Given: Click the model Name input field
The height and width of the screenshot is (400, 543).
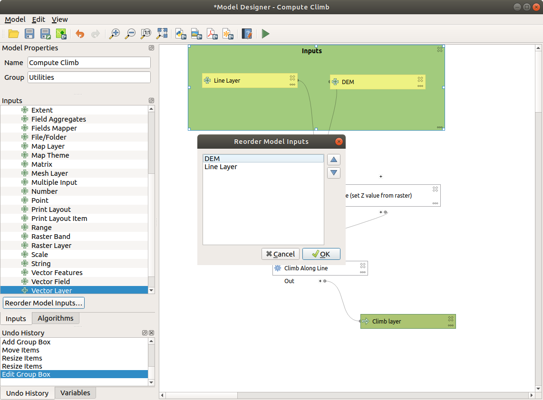Looking at the screenshot, I should tap(89, 63).
